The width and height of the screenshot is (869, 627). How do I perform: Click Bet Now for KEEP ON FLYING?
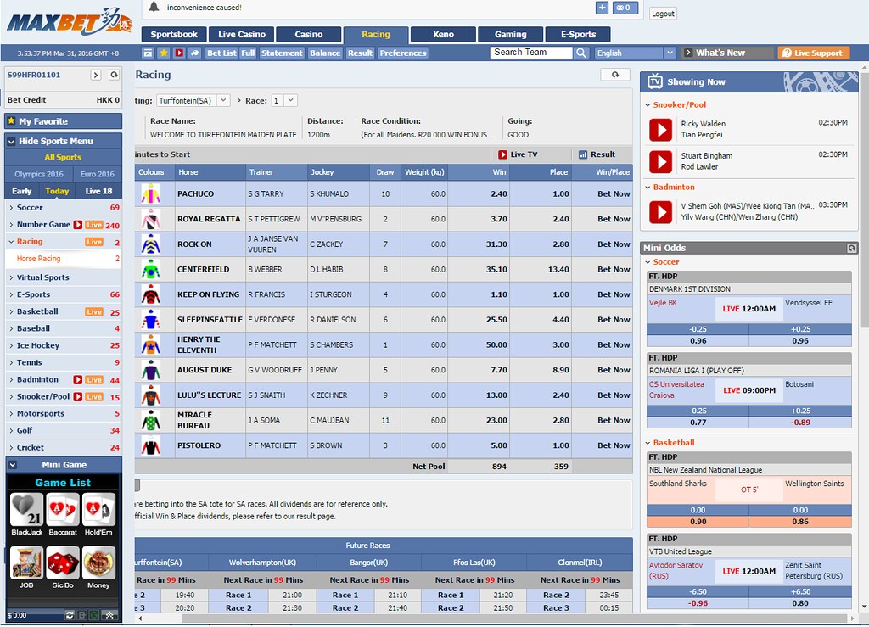pos(614,294)
